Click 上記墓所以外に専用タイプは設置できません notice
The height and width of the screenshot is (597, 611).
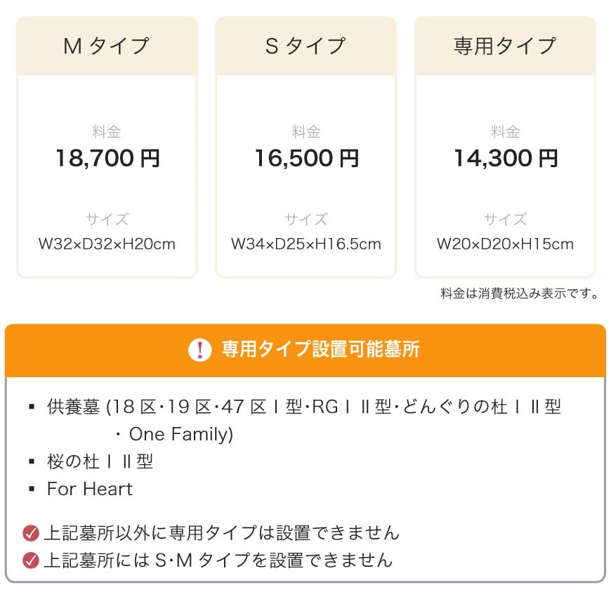point(222,533)
